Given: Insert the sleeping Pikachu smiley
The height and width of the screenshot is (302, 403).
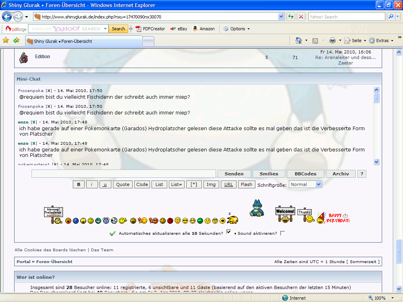Looking at the screenshot, I should coord(232,219).
